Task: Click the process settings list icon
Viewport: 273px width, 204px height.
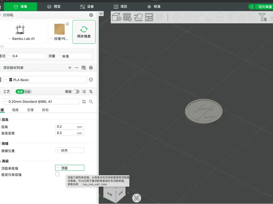Action: point(84,91)
